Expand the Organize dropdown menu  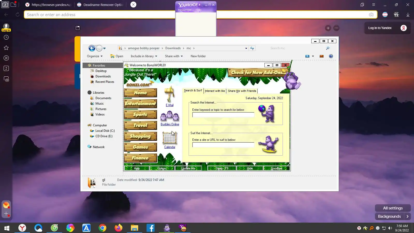[95, 56]
